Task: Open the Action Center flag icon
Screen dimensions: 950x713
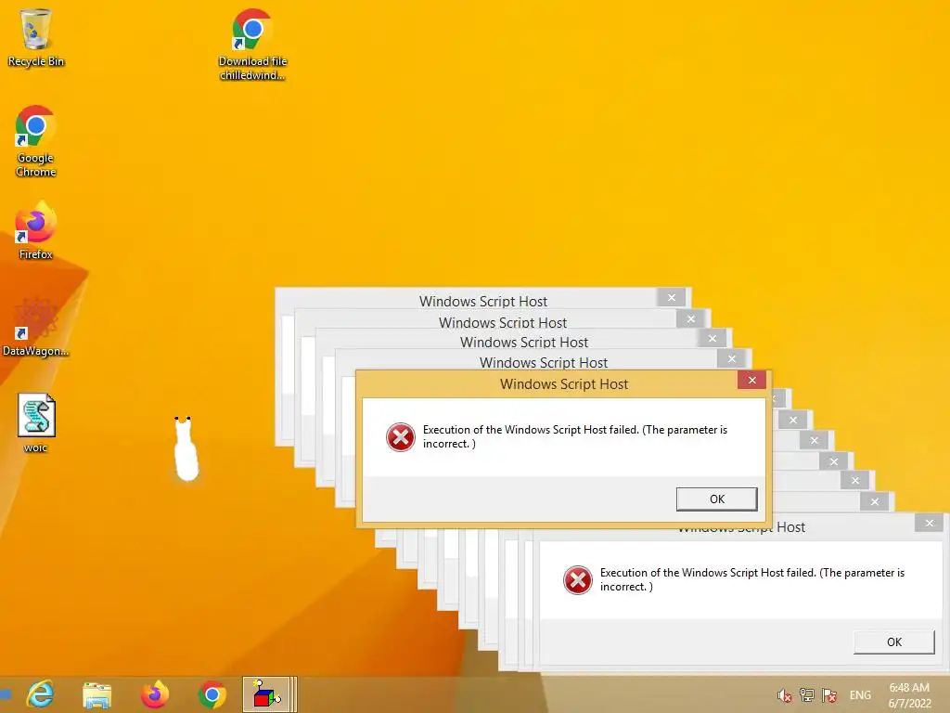Action: point(829,695)
